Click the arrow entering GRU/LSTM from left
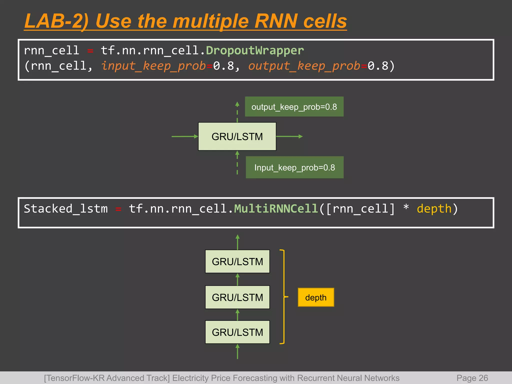Screen dimensions: 512x384 pyautogui.click(x=184, y=136)
